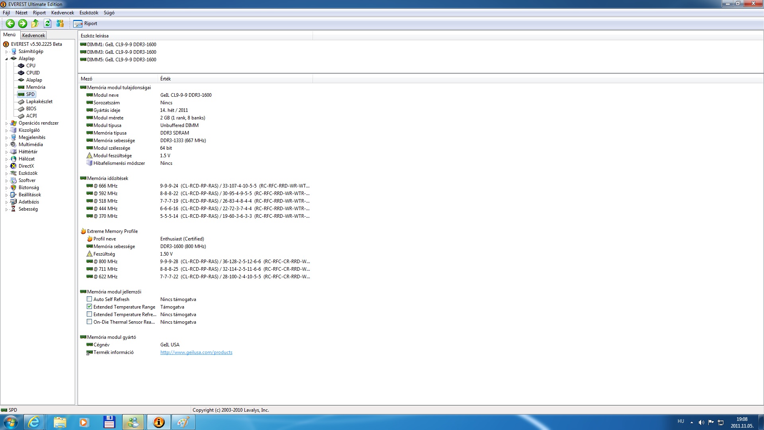Open the BIOS page in the sidebar
764x430 pixels.
click(31, 109)
